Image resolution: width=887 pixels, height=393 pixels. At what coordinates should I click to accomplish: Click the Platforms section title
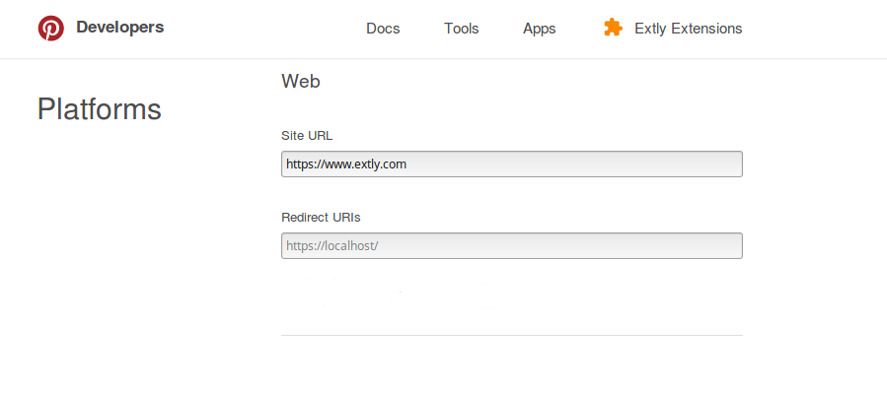coord(100,109)
